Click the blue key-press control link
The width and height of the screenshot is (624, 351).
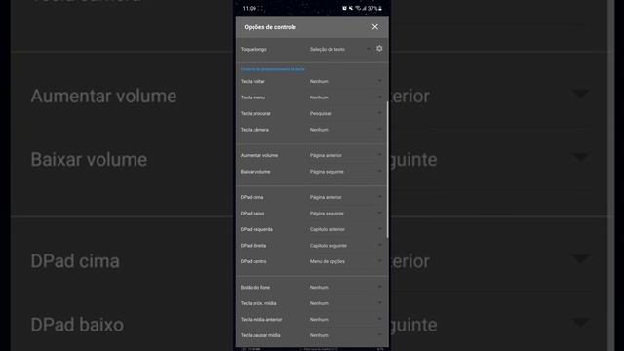coord(273,69)
